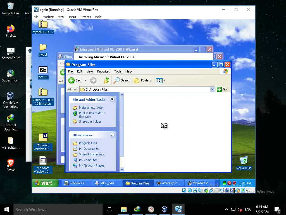Image resolution: width=286 pixels, height=215 pixels.
Task: Select Oracle VM VirtualBox desktop shortcut
Action: click(11, 100)
